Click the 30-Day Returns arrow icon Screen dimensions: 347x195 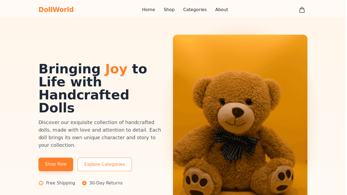tap(84, 183)
